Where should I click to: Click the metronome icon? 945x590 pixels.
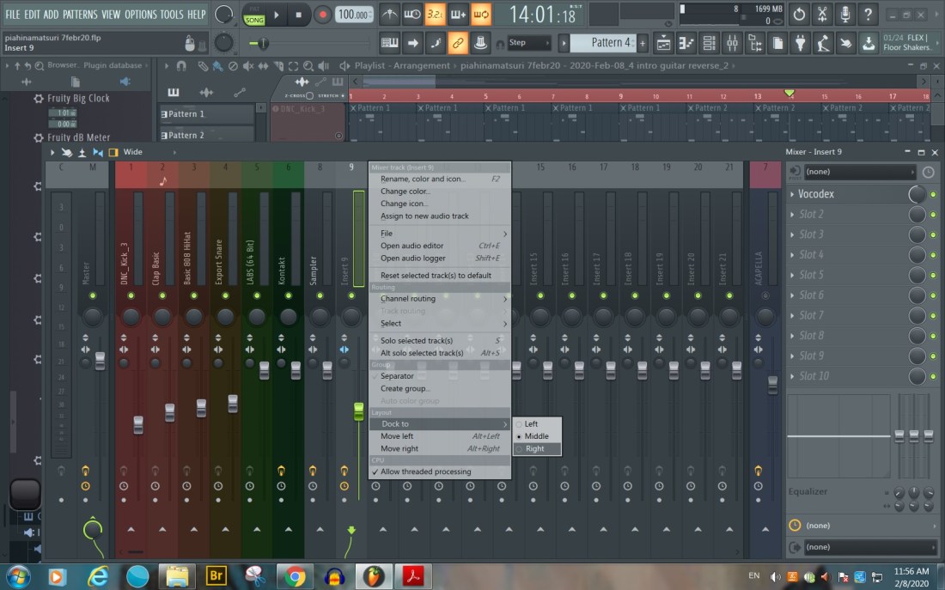coord(390,15)
